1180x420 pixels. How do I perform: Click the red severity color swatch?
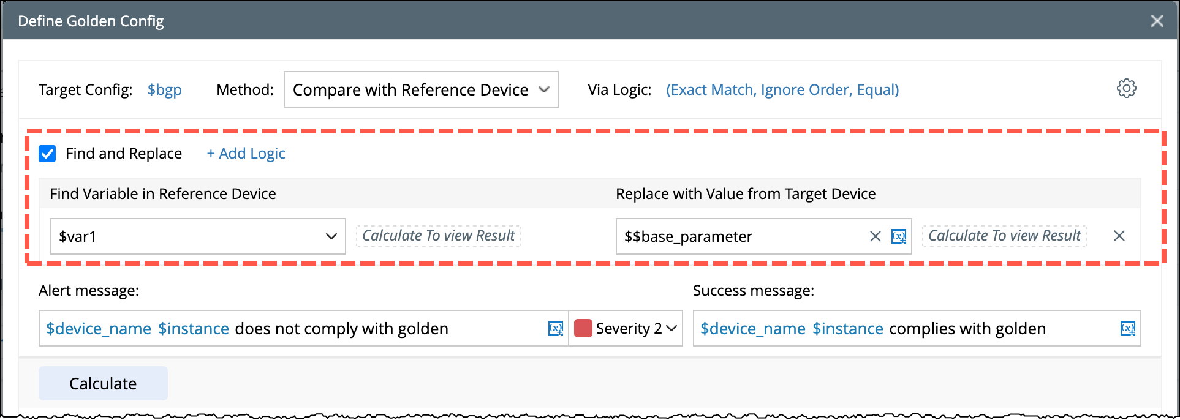point(583,329)
